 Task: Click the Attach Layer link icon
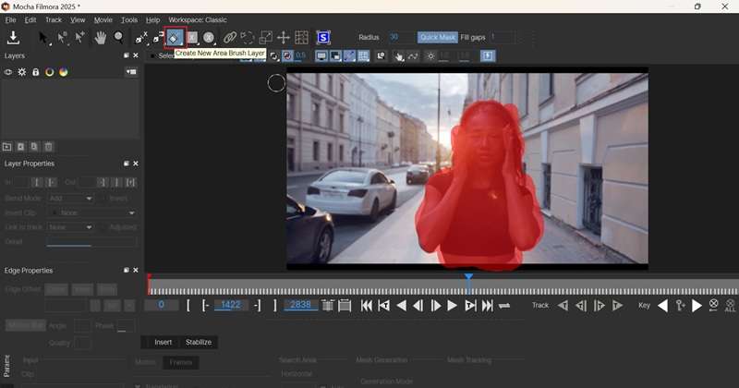pos(229,37)
